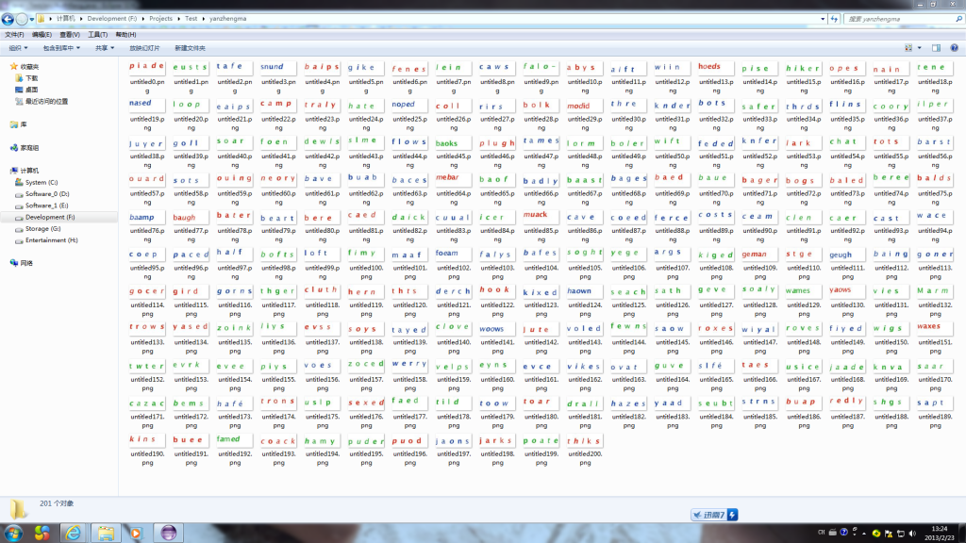Expand the 包含到库中 dropdown
Viewport: 966px width, 543px height.
(x=61, y=48)
